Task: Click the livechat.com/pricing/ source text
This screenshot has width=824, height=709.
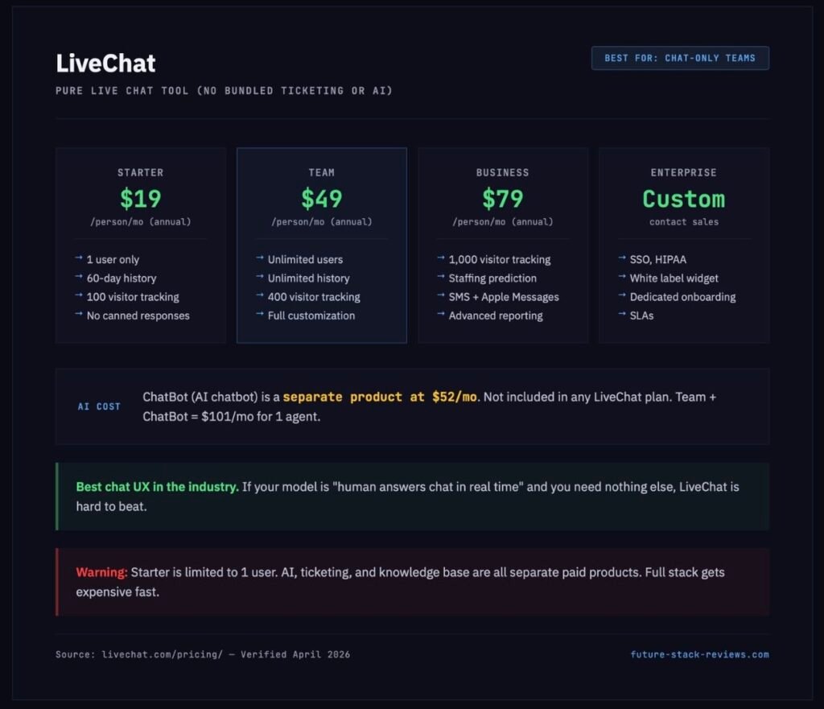Action: pos(162,654)
